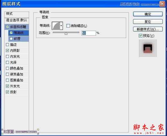The width and height of the screenshot is (167, 136).
Task: Click the style preview thumbnail
Action: 148,48
